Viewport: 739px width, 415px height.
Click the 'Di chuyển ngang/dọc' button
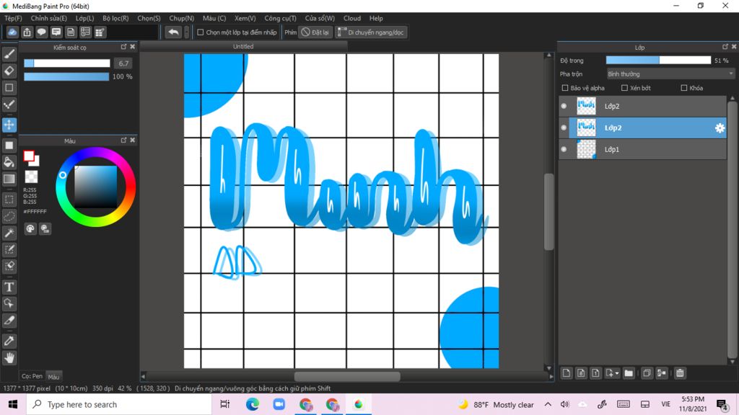[x=372, y=32]
